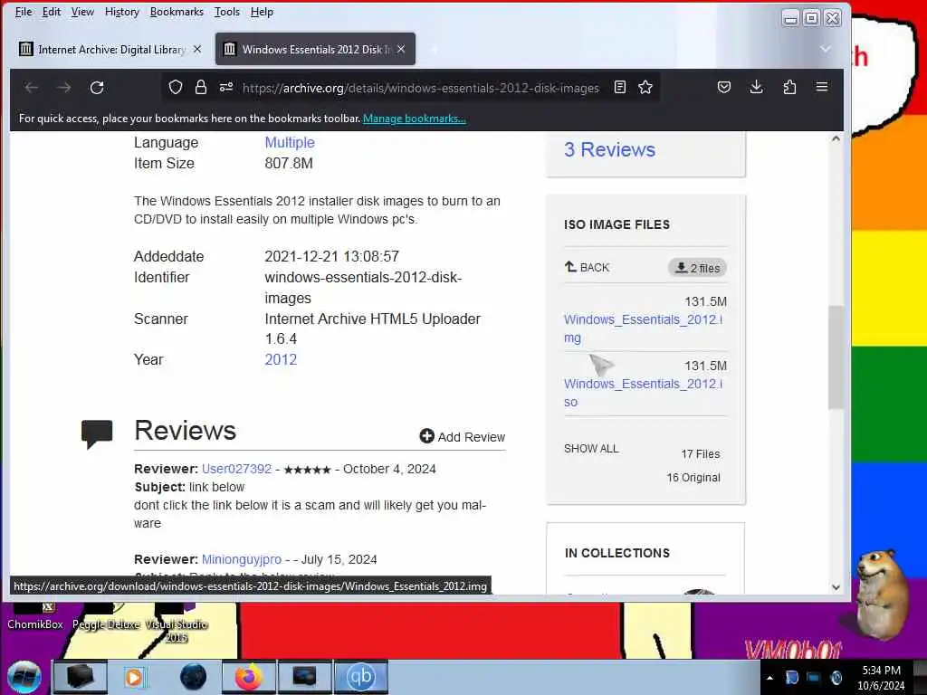This screenshot has width=927, height=695.
Task: Save to Pocket icon in toolbar
Action: [x=723, y=88]
